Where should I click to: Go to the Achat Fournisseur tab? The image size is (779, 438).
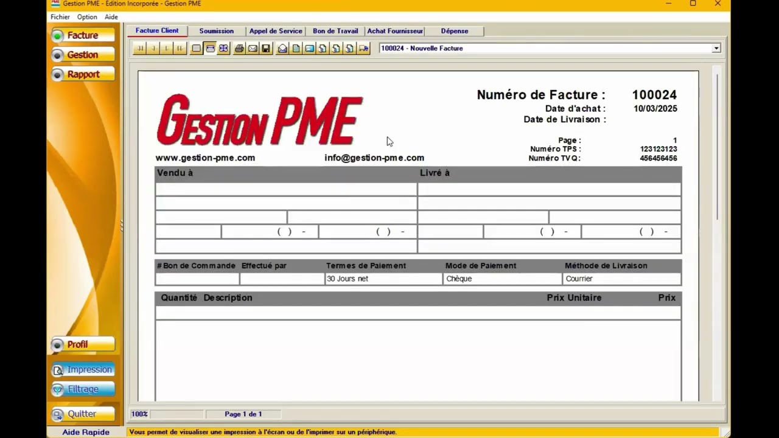point(395,31)
